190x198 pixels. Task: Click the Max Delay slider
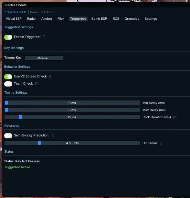(72, 110)
